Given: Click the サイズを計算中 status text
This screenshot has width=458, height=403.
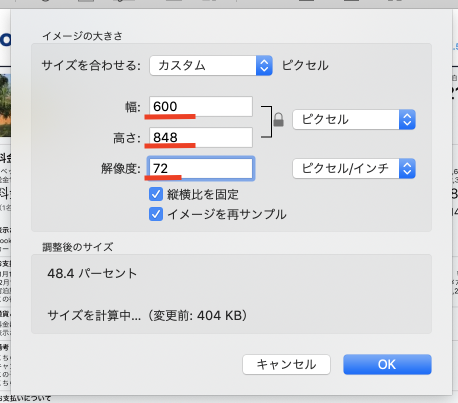Looking at the screenshot, I should click(x=94, y=315).
